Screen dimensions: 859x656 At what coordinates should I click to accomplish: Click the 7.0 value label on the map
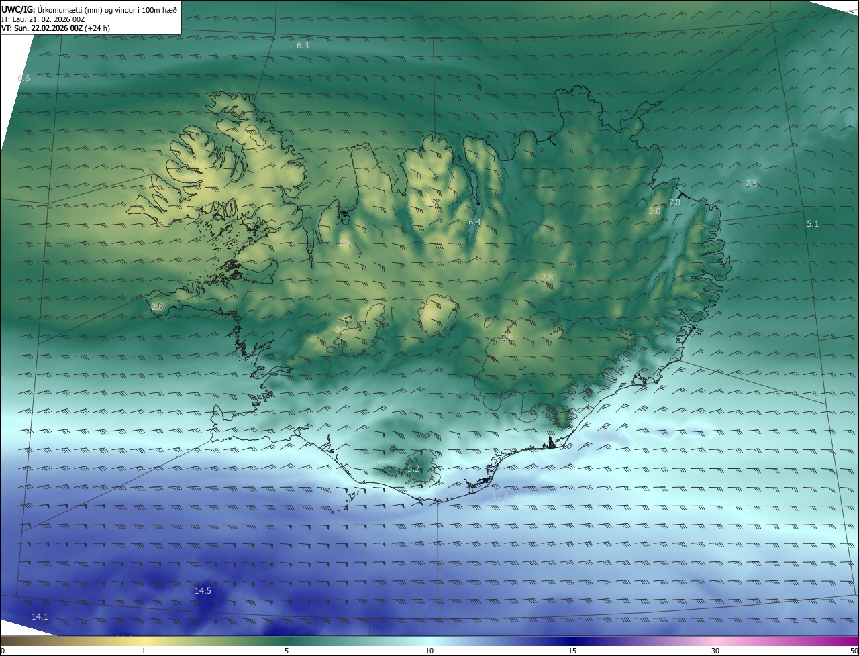tap(674, 203)
